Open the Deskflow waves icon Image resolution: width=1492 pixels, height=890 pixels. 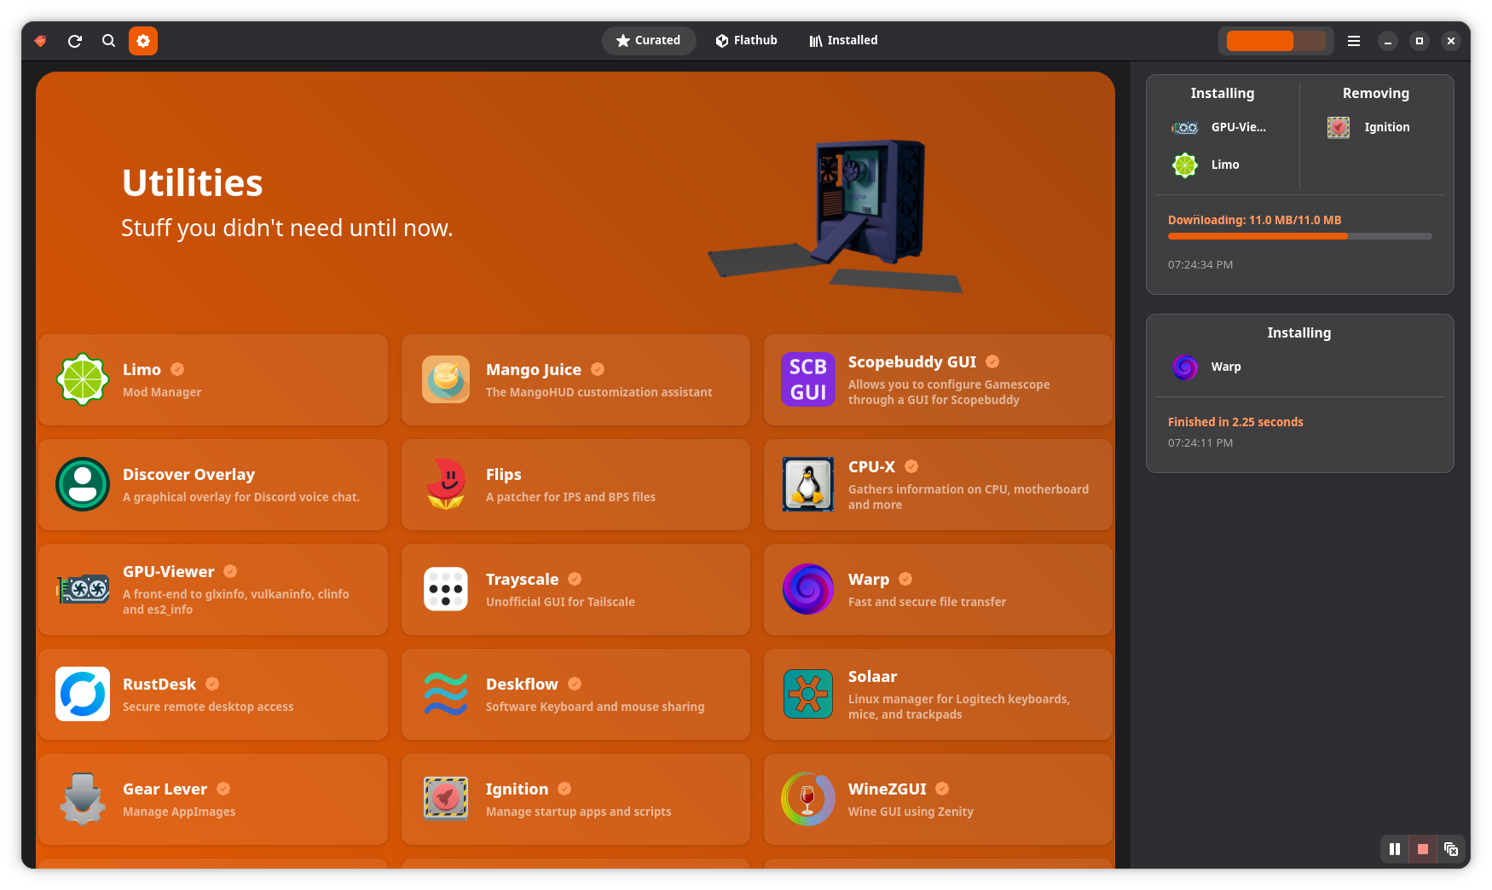(x=446, y=694)
